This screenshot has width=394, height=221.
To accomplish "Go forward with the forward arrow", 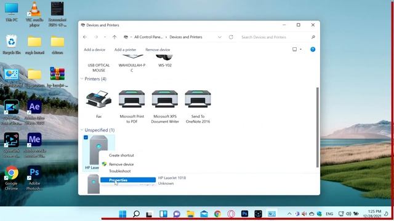I will 96,37.
